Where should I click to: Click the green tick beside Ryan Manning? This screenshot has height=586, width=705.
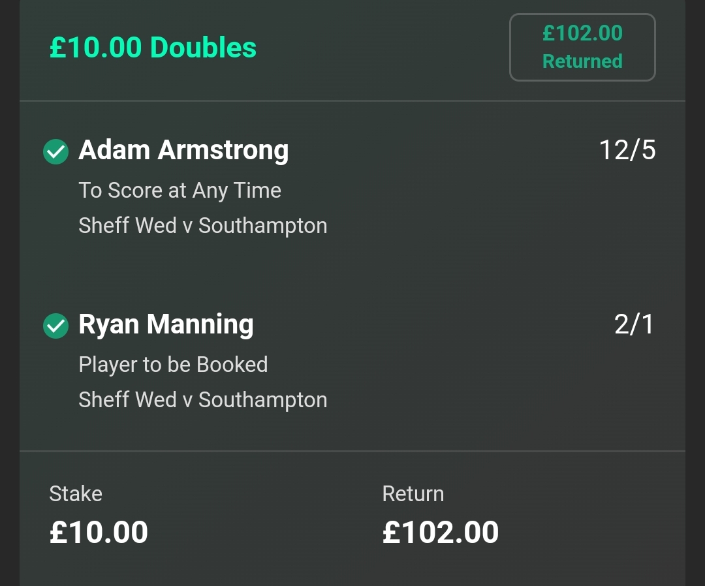55,326
